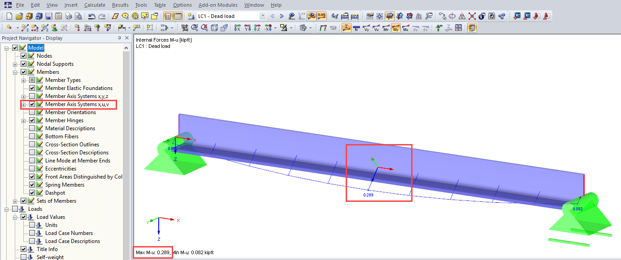Screen dimensions: 621x260
Task: Uncheck Spring Members checkbox
Action: tap(32, 185)
